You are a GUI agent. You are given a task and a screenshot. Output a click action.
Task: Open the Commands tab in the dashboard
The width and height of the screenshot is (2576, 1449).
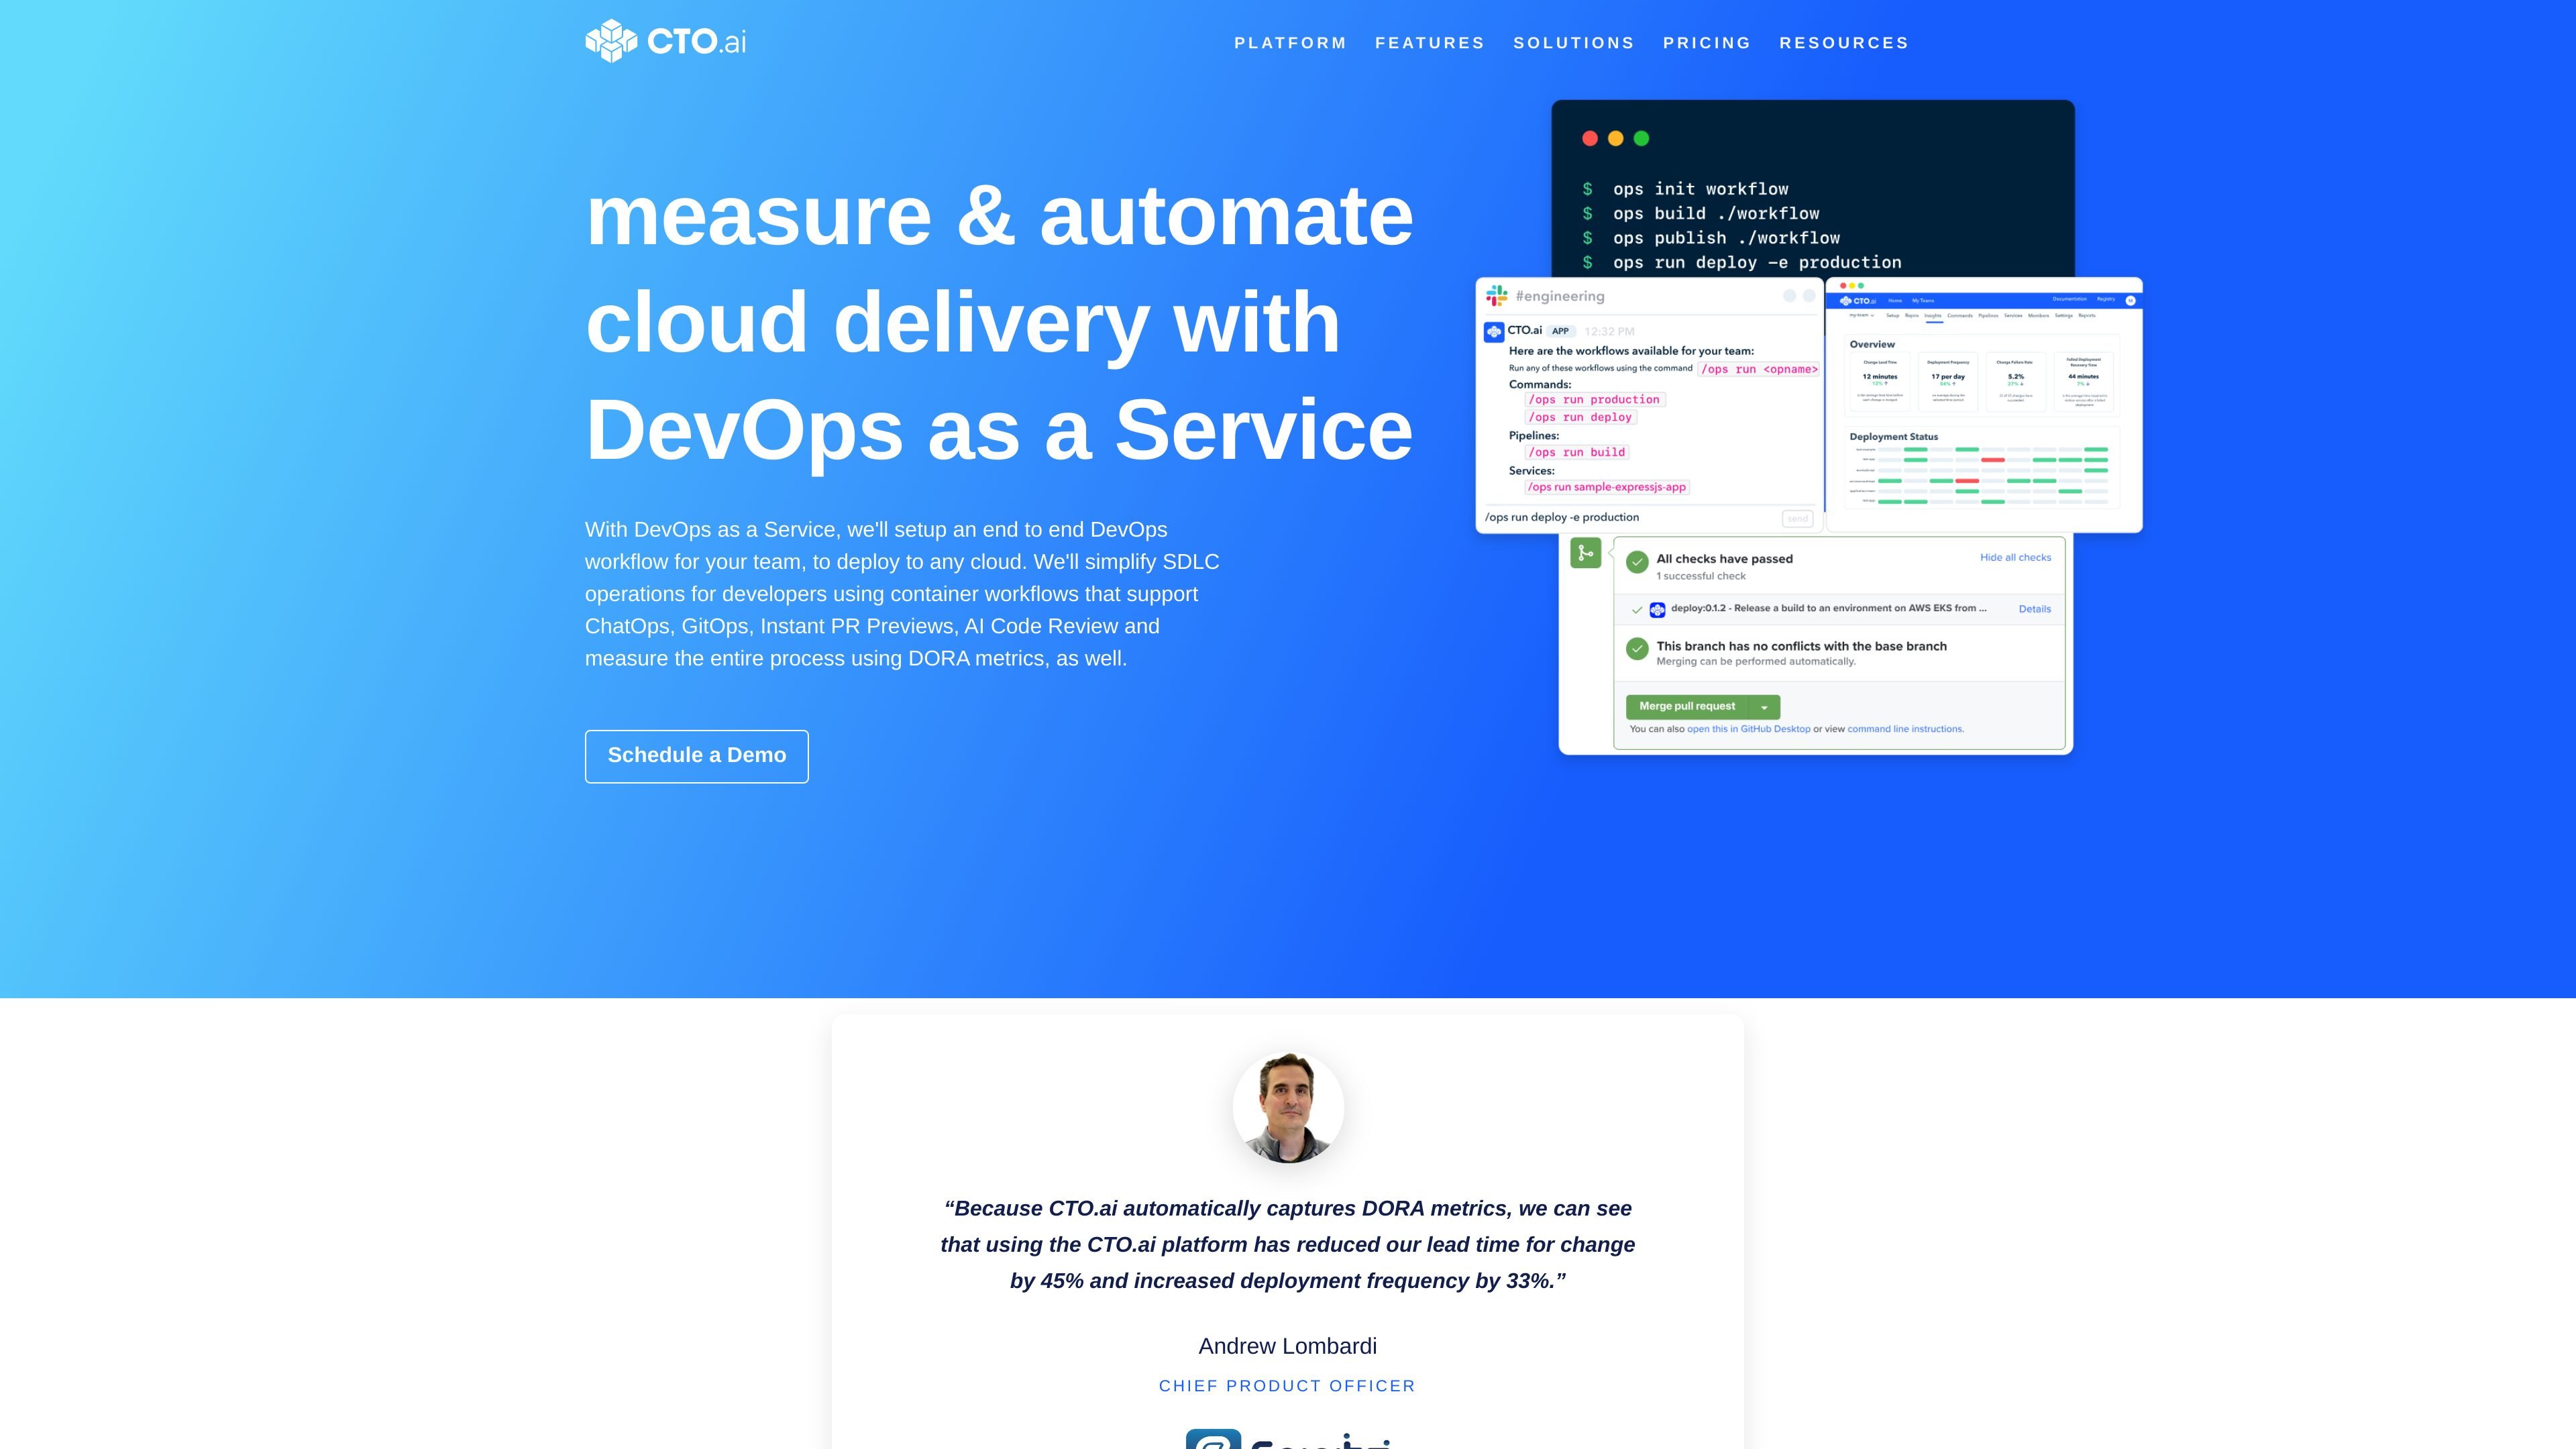[x=1960, y=316]
